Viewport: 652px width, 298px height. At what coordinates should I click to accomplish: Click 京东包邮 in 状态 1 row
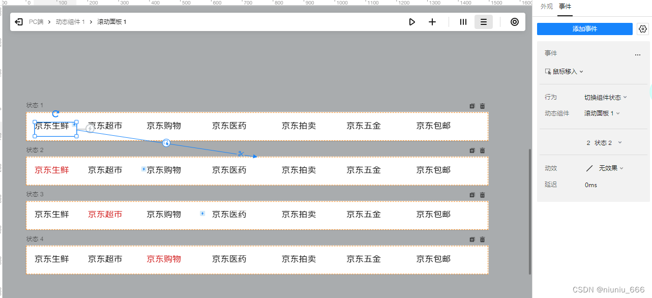coord(433,126)
